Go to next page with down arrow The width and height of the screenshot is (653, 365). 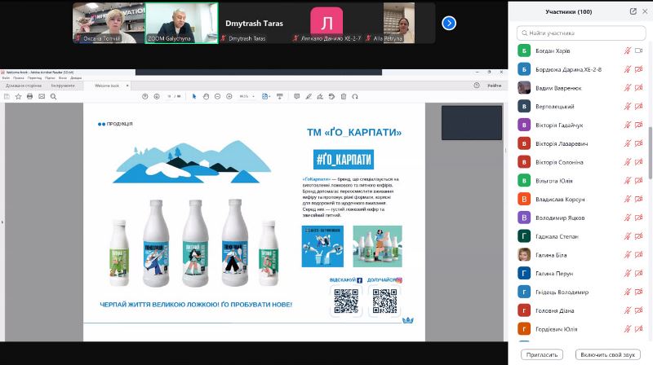[x=157, y=96]
